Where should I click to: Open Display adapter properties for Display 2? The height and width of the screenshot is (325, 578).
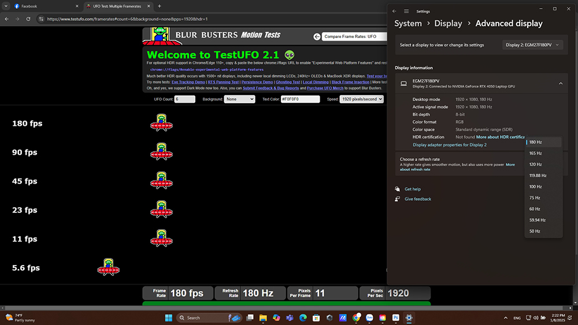pyautogui.click(x=449, y=145)
